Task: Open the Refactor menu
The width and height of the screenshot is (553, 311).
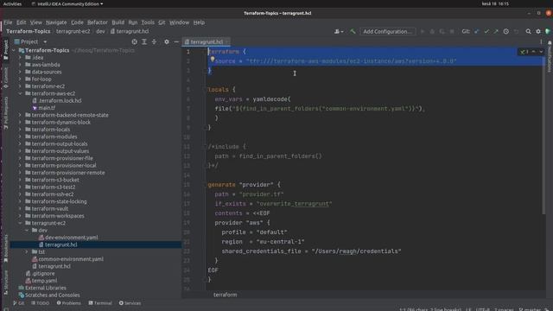Action: (98, 22)
